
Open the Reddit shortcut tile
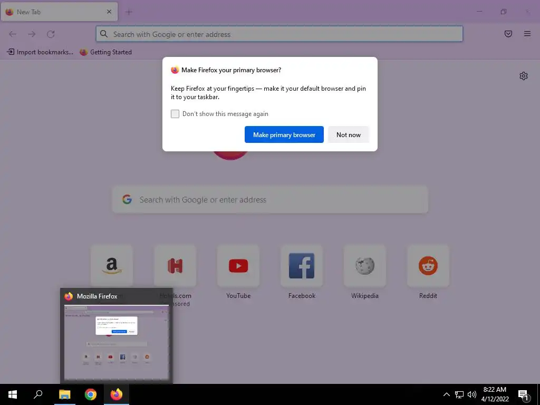coord(428,266)
